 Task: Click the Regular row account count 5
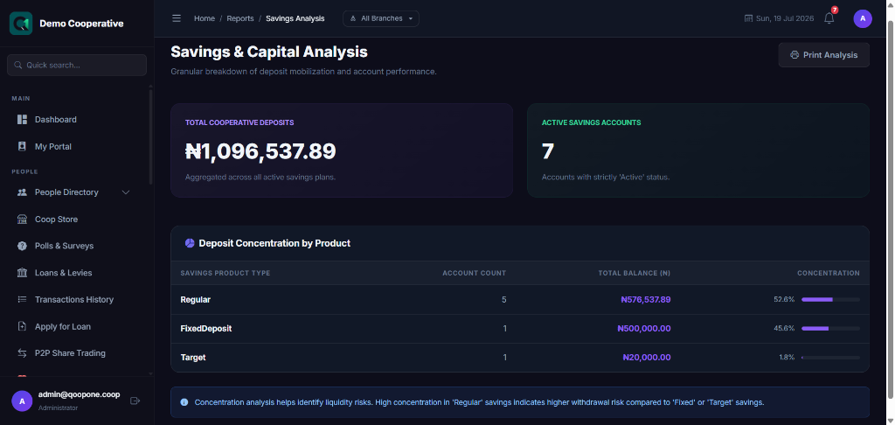(x=504, y=299)
